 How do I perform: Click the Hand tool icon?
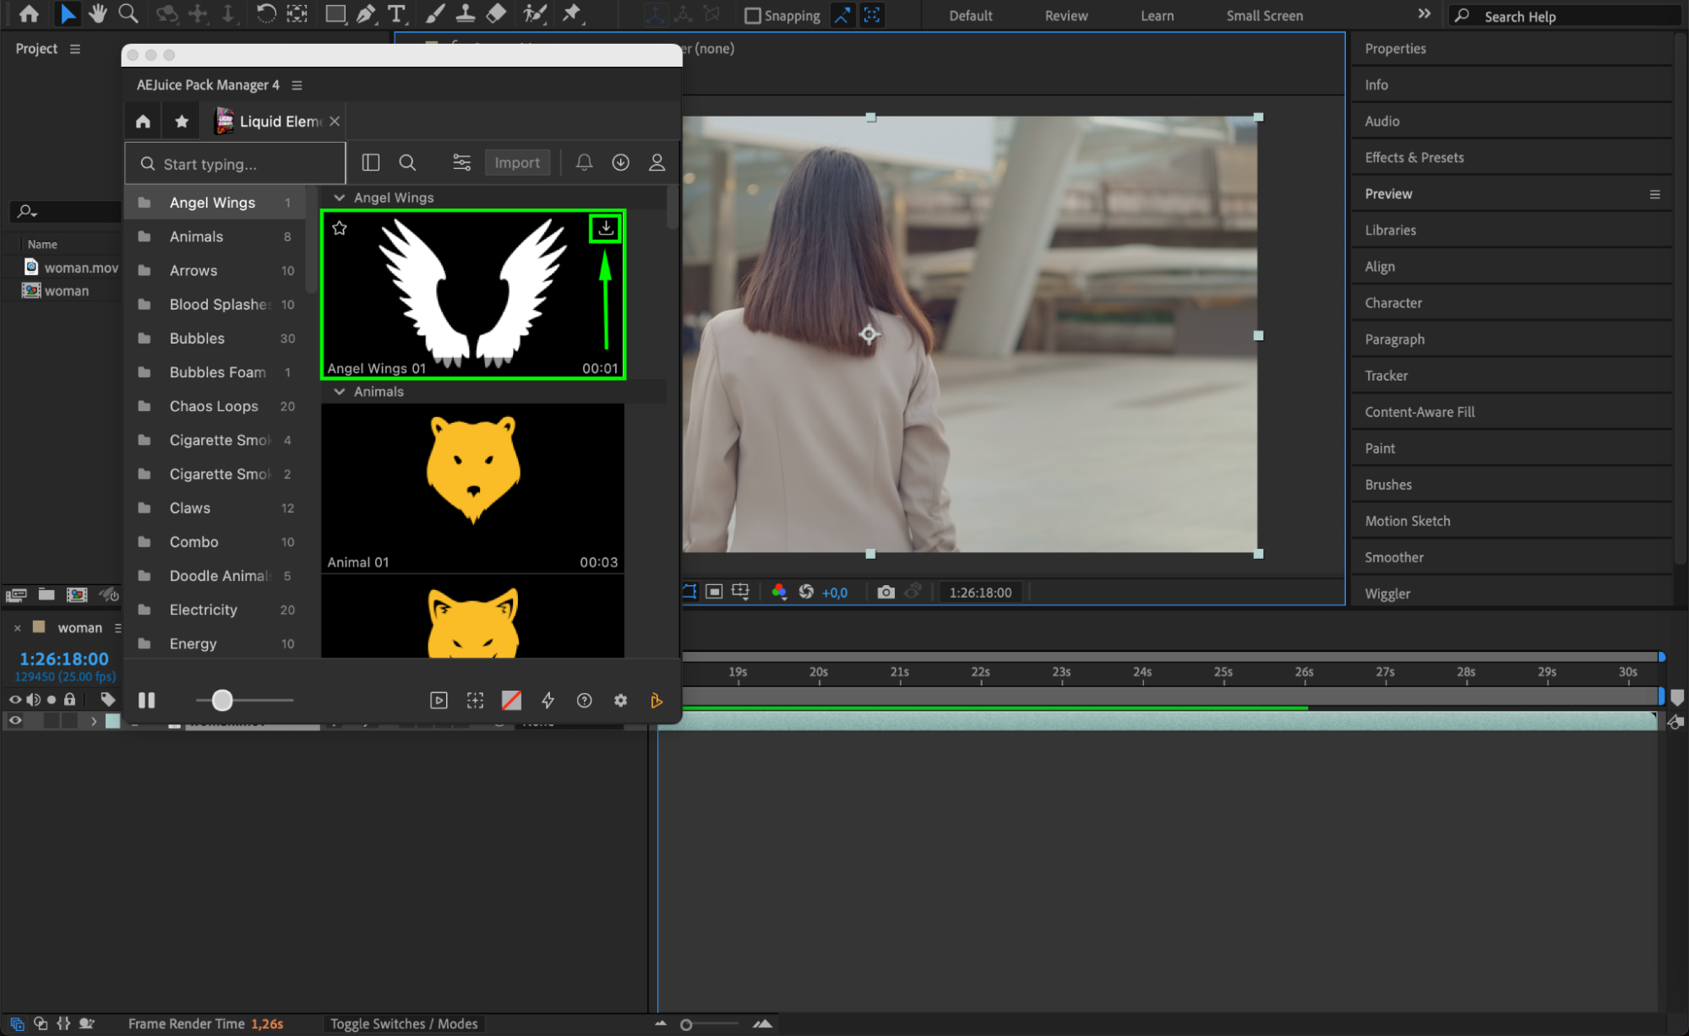coord(98,14)
